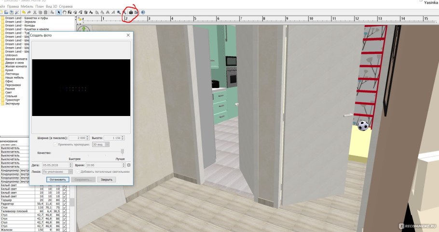Click the furniture list vertical scrollbar

pos(73,202)
